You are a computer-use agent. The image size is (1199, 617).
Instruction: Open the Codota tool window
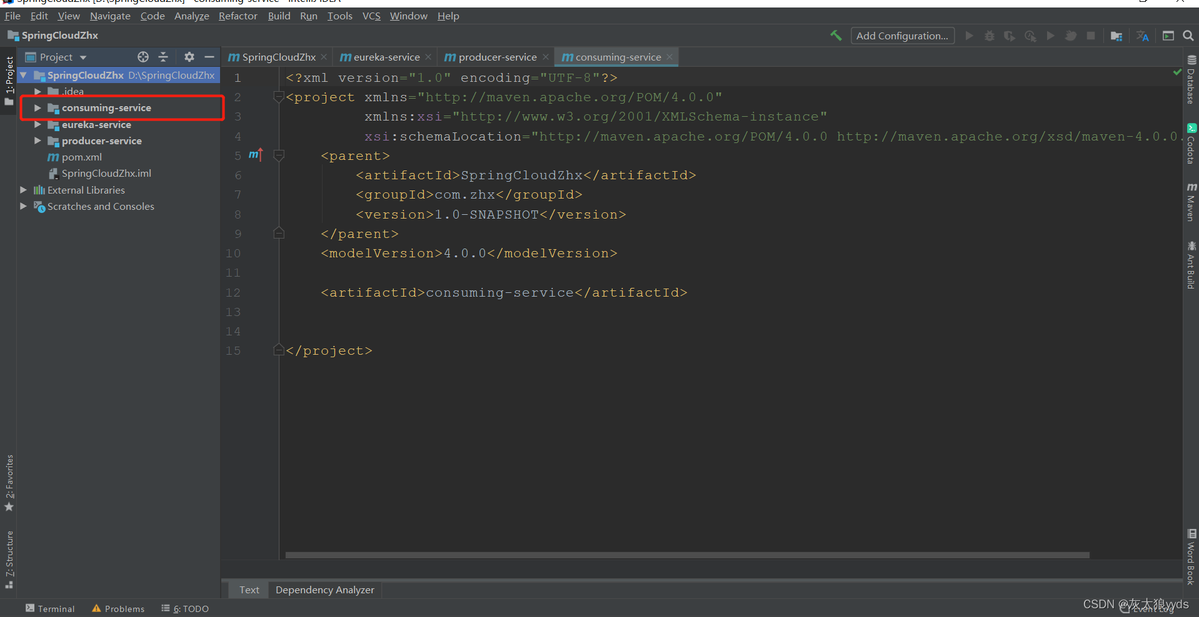click(1191, 144)
